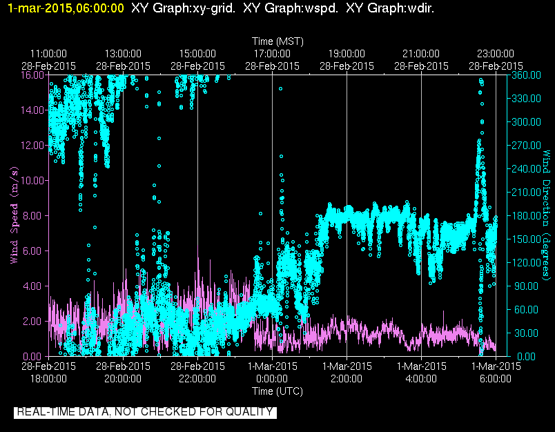The image size is (555, 432).
Task: Click the 22:00:00 UTC bottom axis label
Action: pyautogui.click(x=197, y=379)
